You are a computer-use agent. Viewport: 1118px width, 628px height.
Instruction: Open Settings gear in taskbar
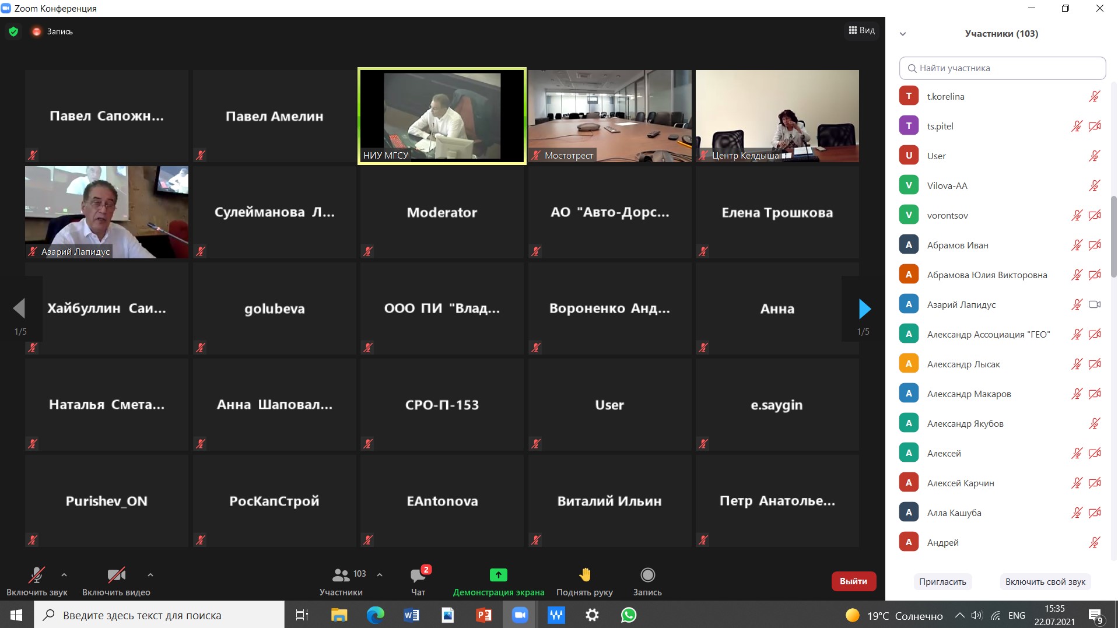tap(592, 615)
